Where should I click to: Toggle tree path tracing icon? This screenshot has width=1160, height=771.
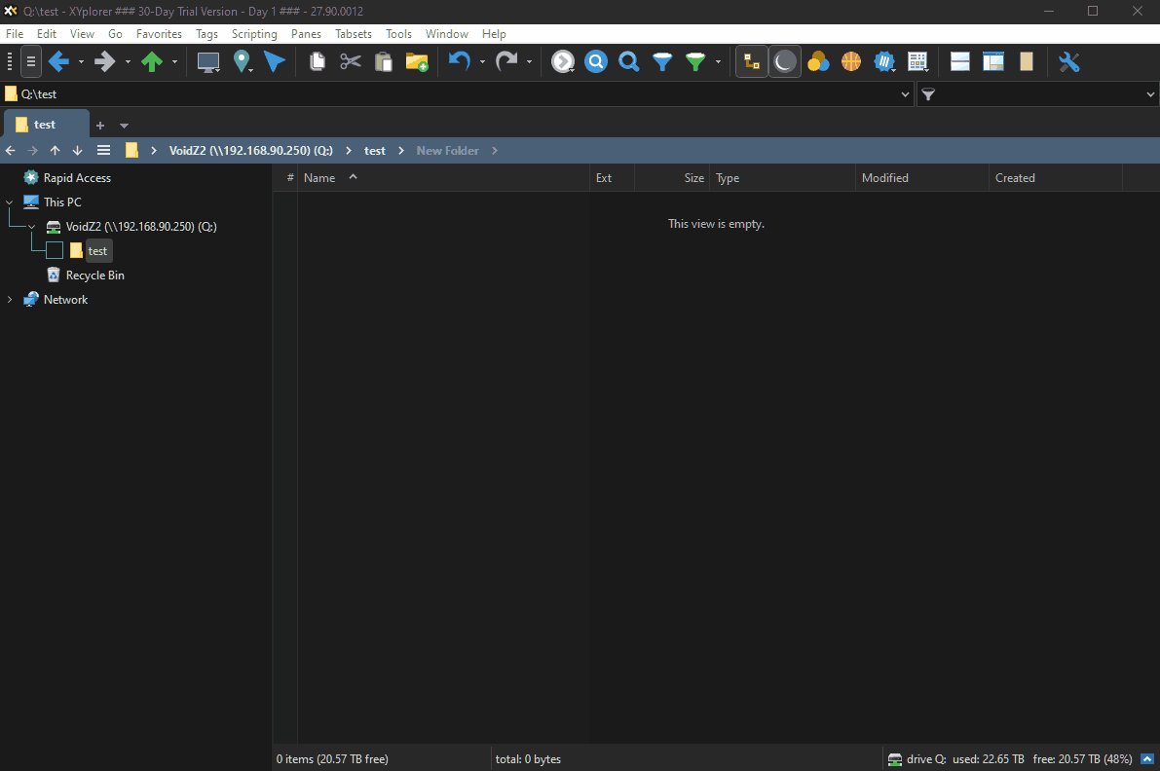click(x=751, y=61)
